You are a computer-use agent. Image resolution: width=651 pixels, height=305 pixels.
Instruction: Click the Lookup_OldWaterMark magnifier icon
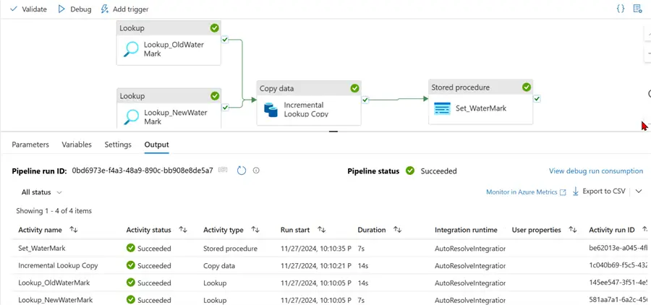(x=131, y=49)
